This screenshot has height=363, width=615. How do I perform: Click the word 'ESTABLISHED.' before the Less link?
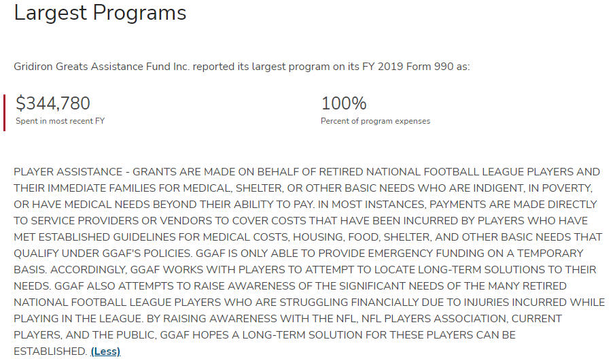(50, 351)
